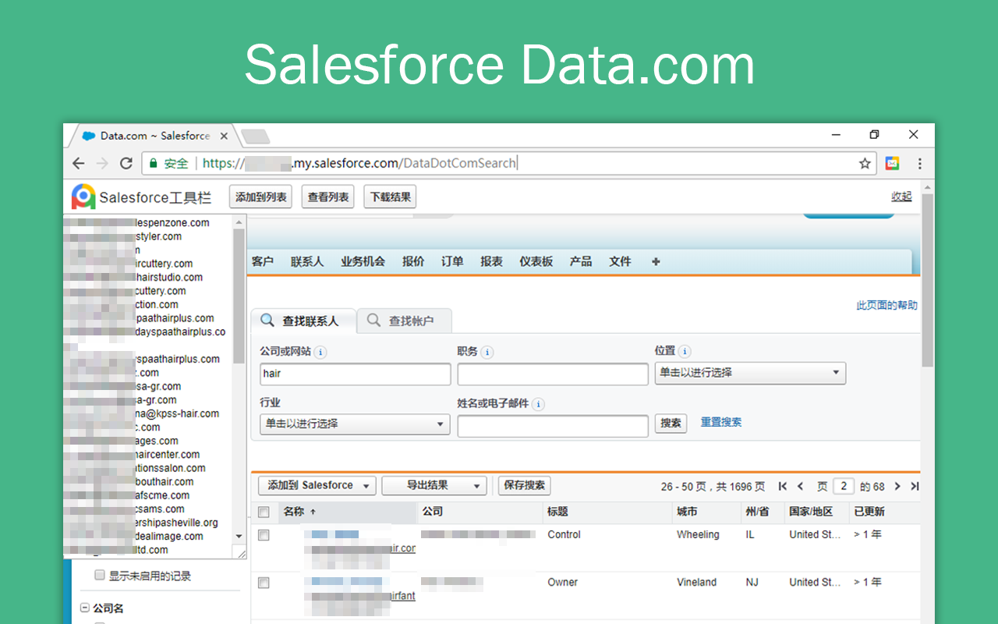The image size is (998, 624).
Task: Click the browser forward arrow
Action: (102, 163)
